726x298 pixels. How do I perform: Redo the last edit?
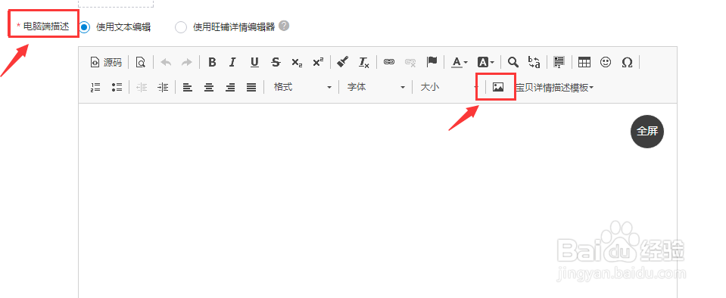click(x=186, y=62)
